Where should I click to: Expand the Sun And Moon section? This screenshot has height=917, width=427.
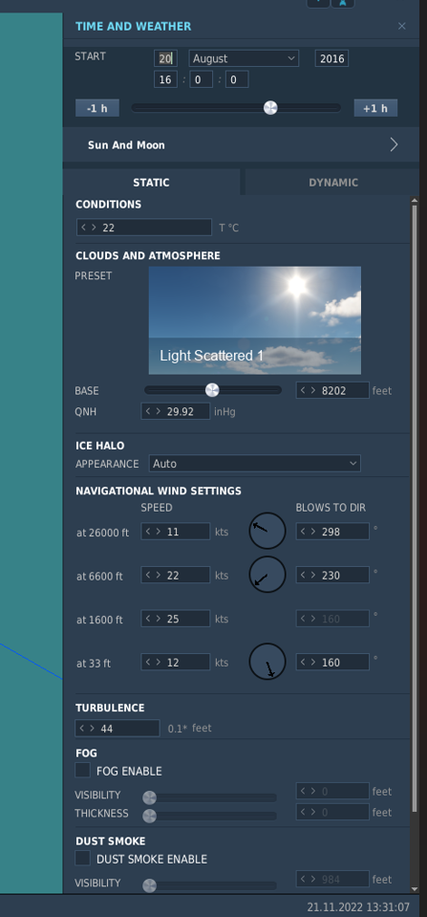click(x=242, y=145)
